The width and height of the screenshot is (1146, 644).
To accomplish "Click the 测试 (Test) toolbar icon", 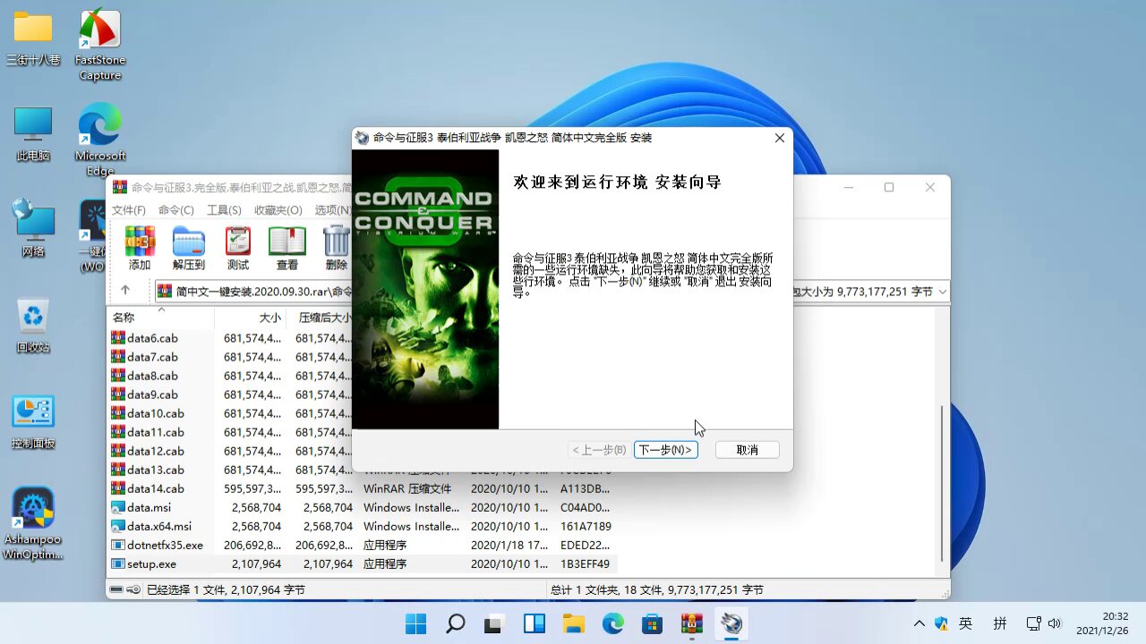I will (x=238, y=249).
